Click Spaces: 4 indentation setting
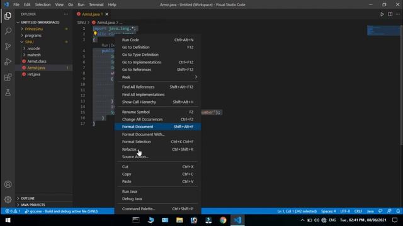 (x=328, y=211)
